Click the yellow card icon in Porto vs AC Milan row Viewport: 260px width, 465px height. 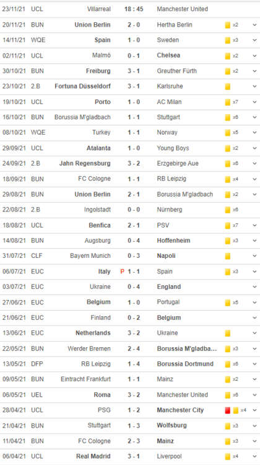point(227,102)
